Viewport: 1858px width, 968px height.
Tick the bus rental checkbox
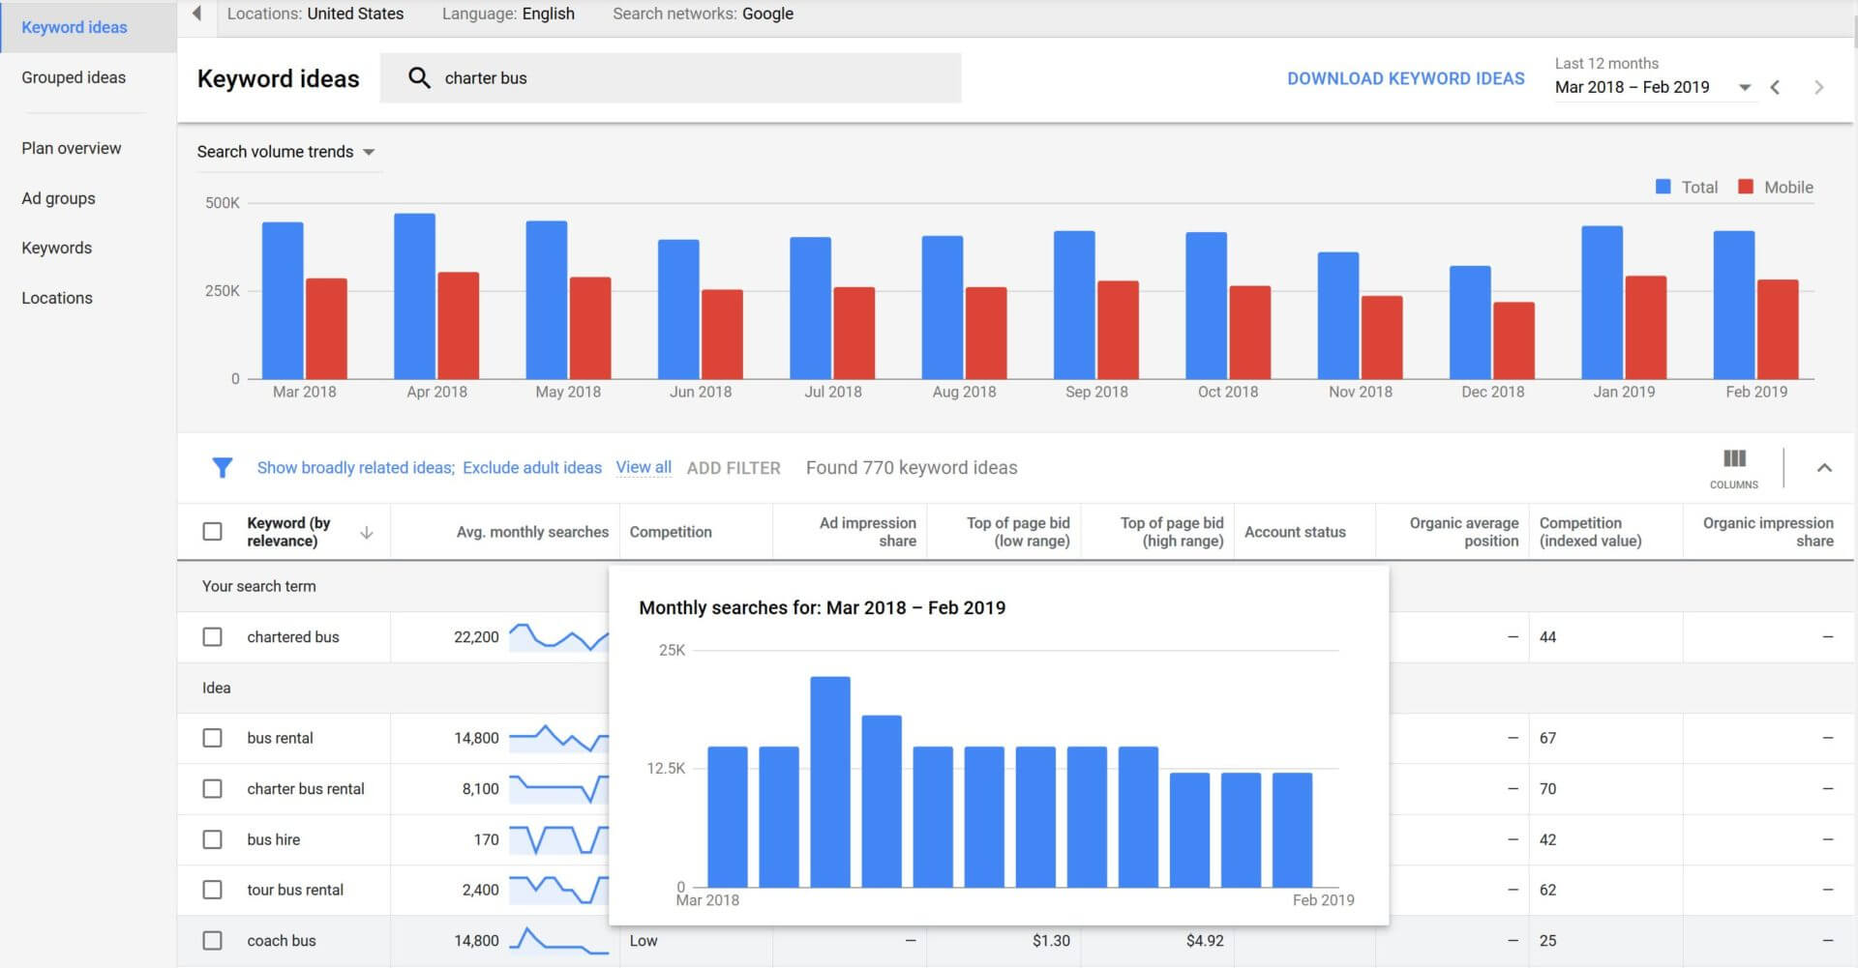(x=213, y=738)
